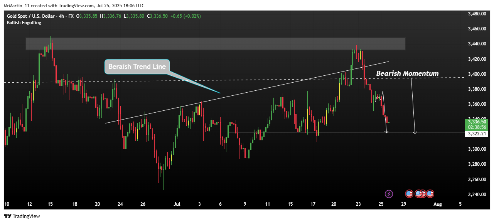Image resolution: width=494 pixels, height=223 pixels.
Task: Click the 3,260.00 price axis label
Action: (x=476, y=180)
